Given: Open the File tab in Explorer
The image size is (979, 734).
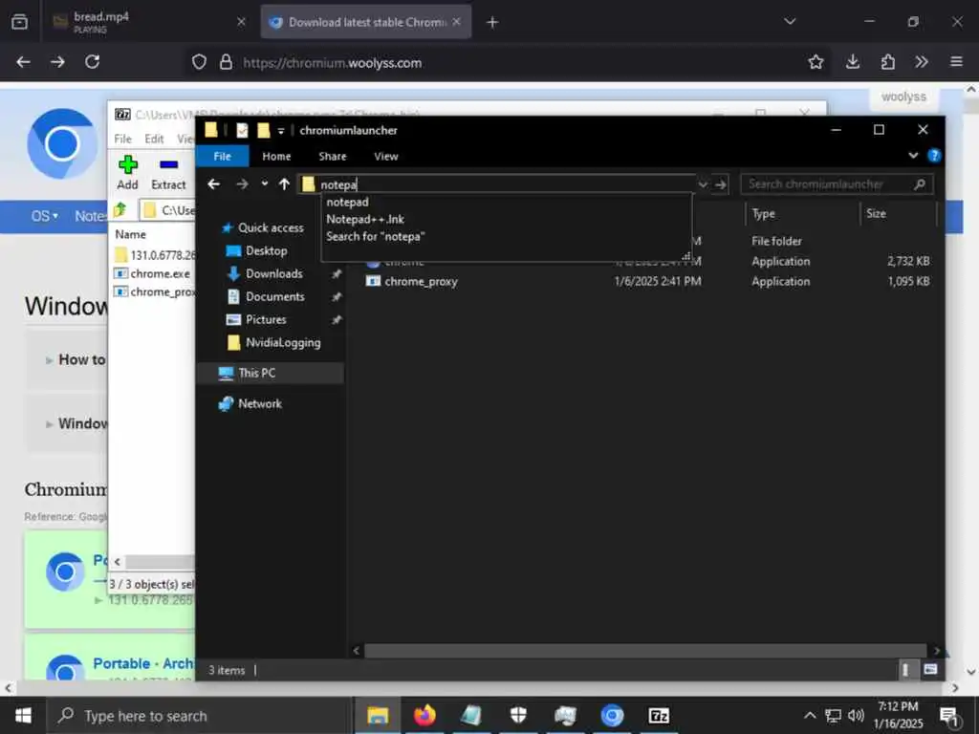Looking at the screenshot, I should pos(222,156).
